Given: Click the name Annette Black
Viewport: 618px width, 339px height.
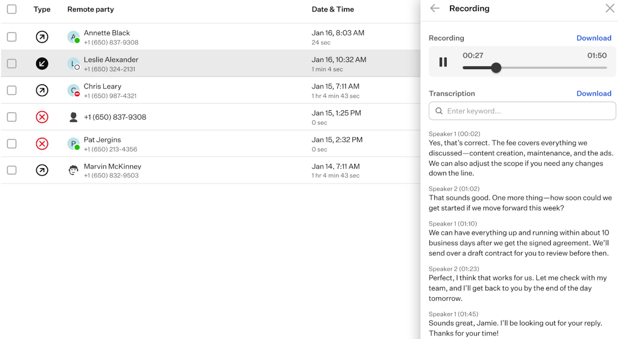Looking at the screenshot, I should (x=107, y=33).
